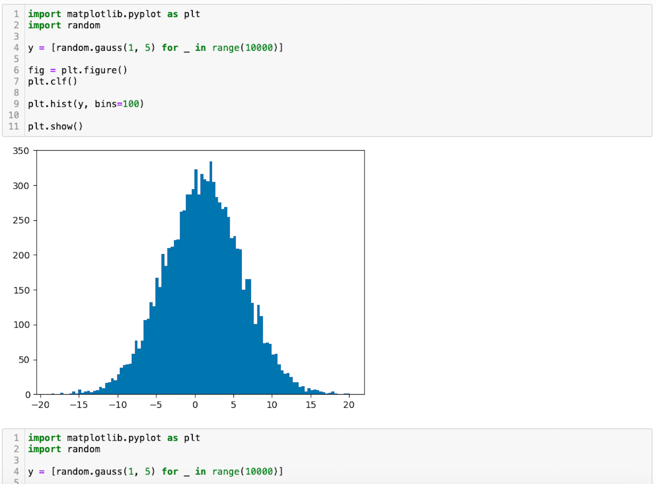Click 'import random' in the bottom cell
This screenshot has width=657, height=484.
click(x=64, y=449)
